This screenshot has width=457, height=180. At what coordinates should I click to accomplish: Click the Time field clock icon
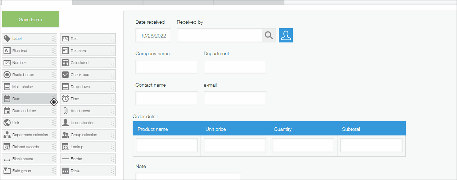pos(65,99)
